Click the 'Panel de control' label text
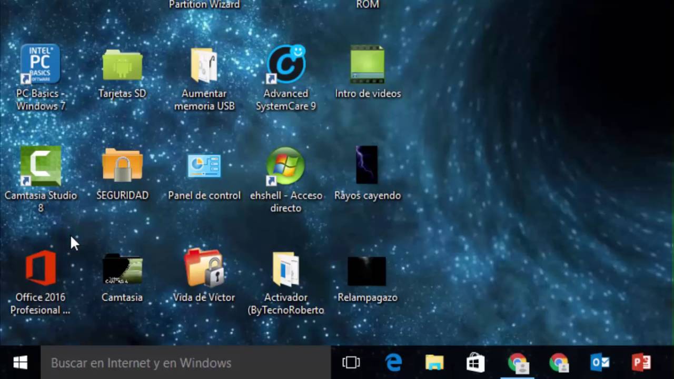Viewport: 674px width, 379px height. [x=204, y=195]
